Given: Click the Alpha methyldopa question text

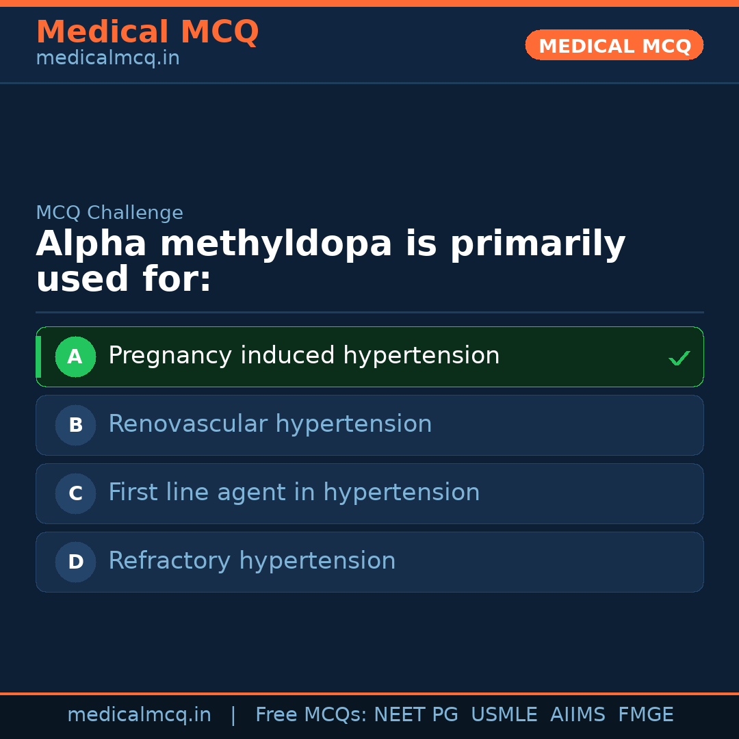Looking at the screenshot, I should pyautogui.click(x=330, y=262).
